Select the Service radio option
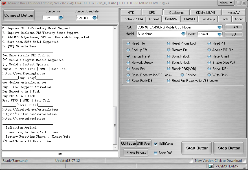The image size is (248, 170). click(x=182, y=75)
